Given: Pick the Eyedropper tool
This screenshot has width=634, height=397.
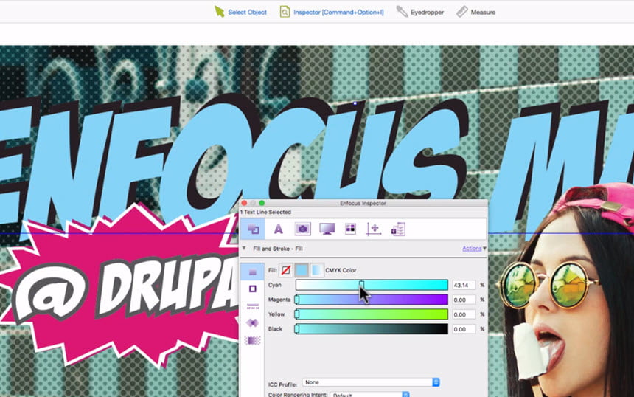Looking at the screenshot, I should tap(419, 12).
